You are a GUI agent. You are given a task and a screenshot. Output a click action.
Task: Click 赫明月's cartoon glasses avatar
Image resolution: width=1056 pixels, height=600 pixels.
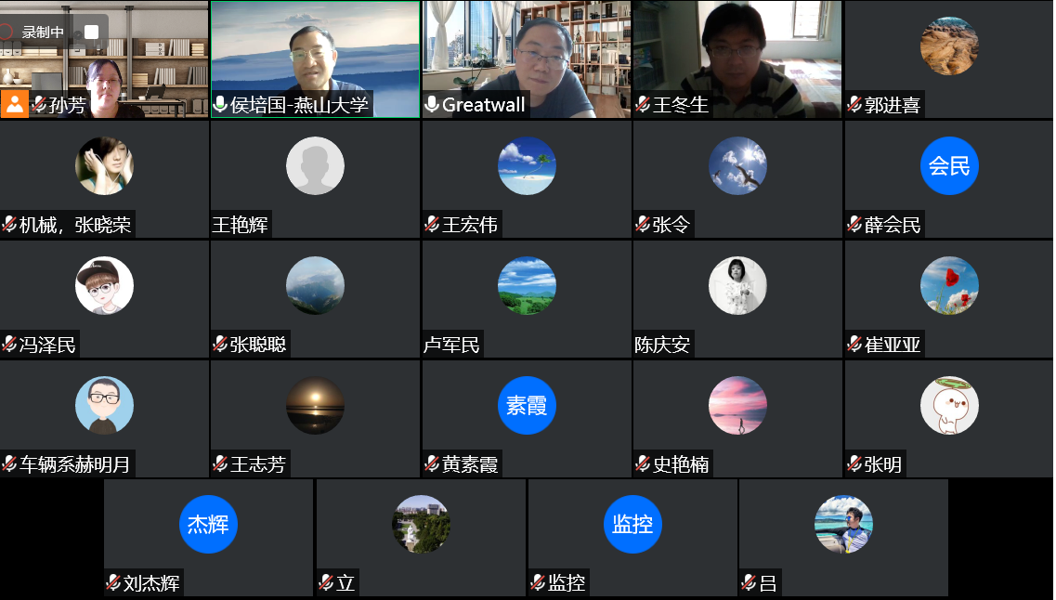coord(104,405)
